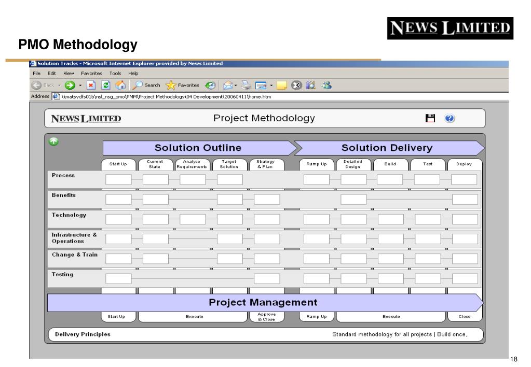Click the Technology row label
The height and width of the screenshot is (367, 531).
click(69, 215)
